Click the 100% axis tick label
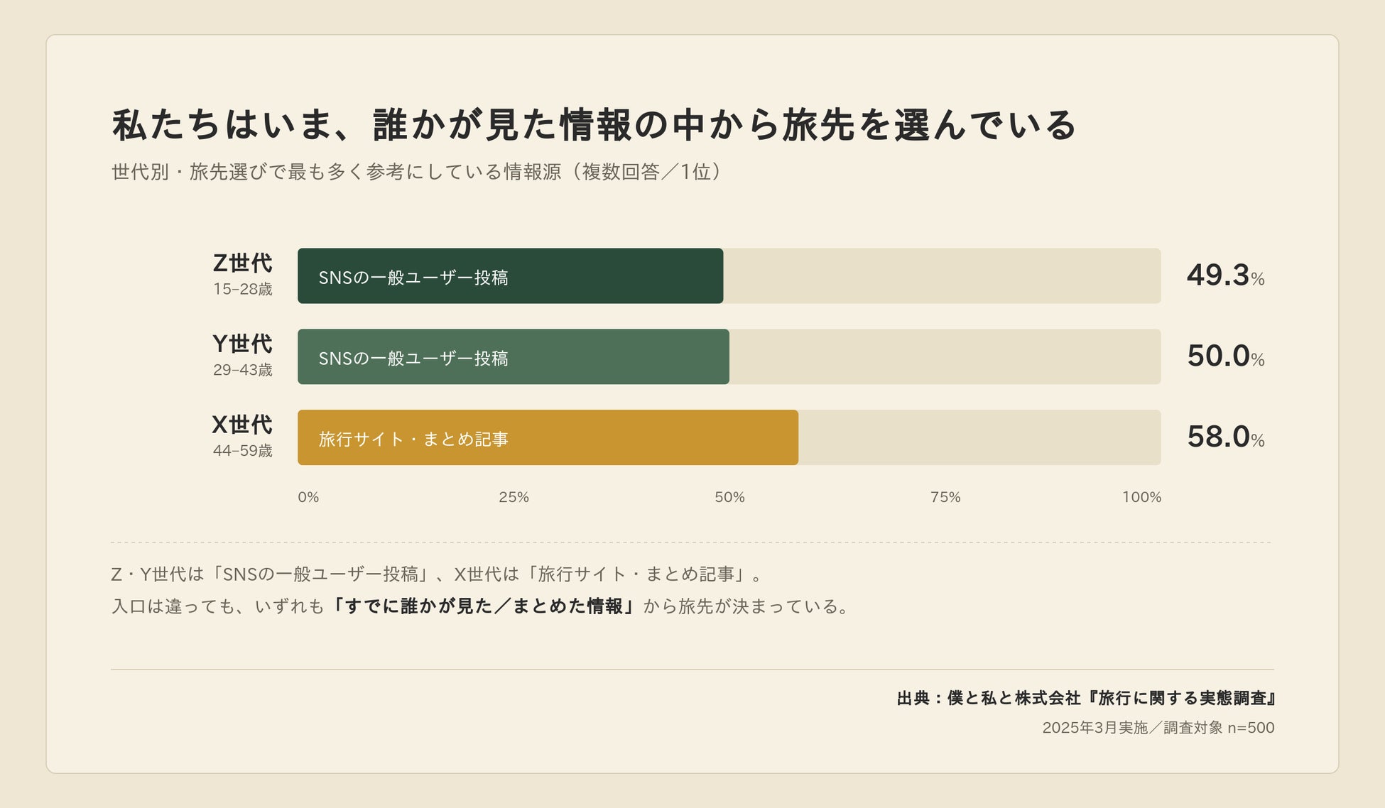This screenshot has width=1385, height=808. click(1141, 497)
